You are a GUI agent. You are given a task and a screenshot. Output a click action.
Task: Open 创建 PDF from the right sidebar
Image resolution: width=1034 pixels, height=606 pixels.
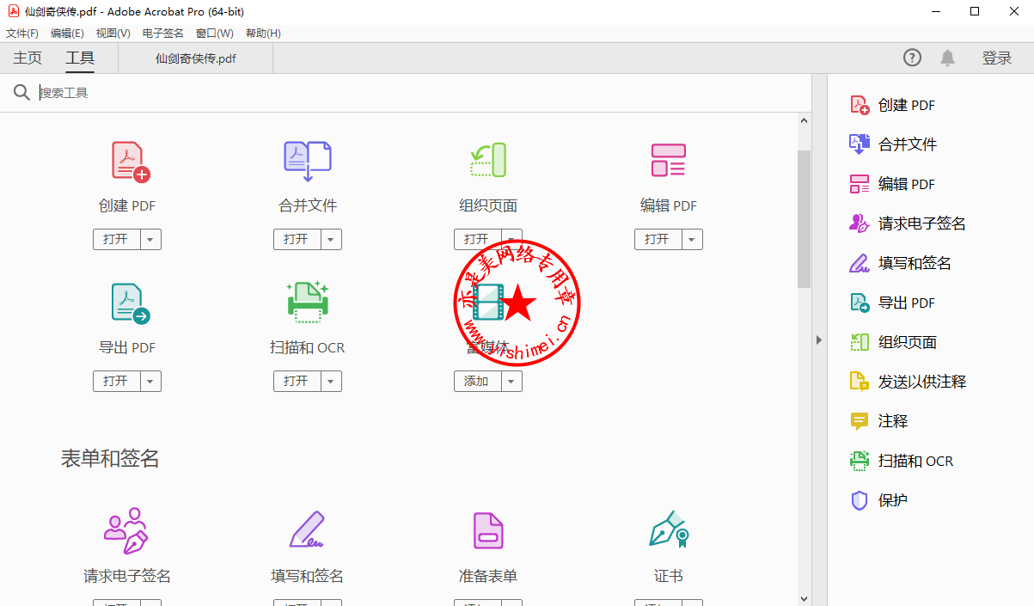click(892, 105)
